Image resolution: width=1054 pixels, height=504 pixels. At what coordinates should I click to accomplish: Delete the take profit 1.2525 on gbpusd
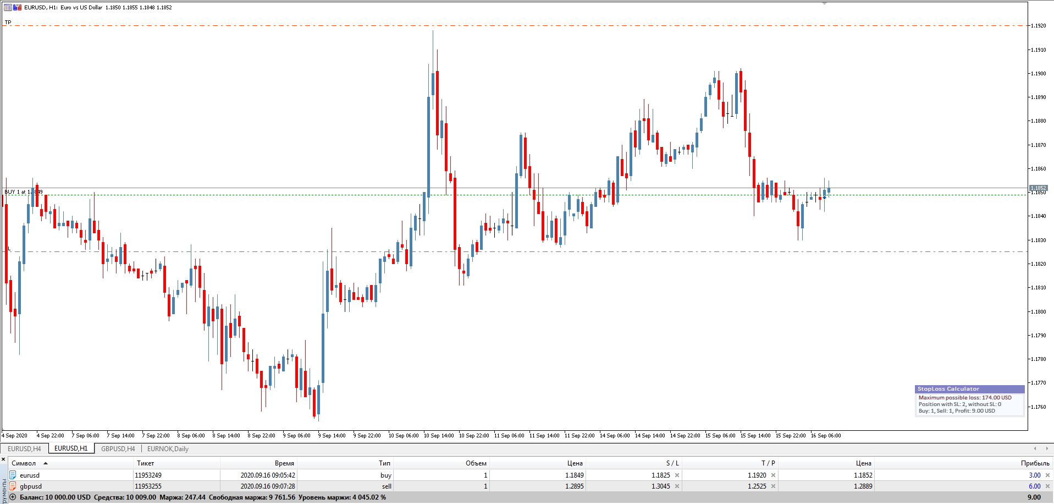click(773, 486)
